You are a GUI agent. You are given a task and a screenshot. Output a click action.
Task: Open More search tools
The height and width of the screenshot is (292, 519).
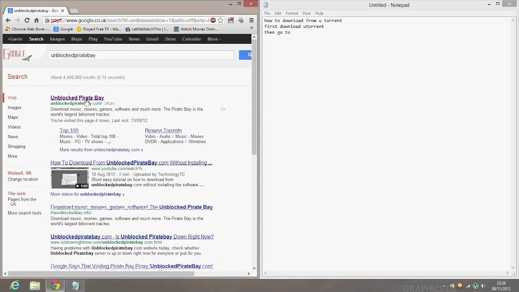[x=24, y=213]
